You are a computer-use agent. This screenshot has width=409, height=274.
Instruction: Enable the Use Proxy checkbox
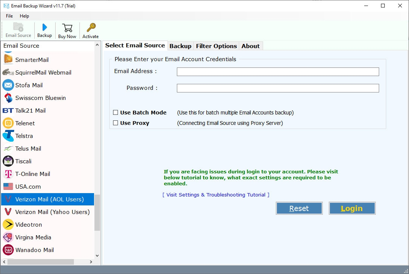pyautogui.click(x=116, y=123)
